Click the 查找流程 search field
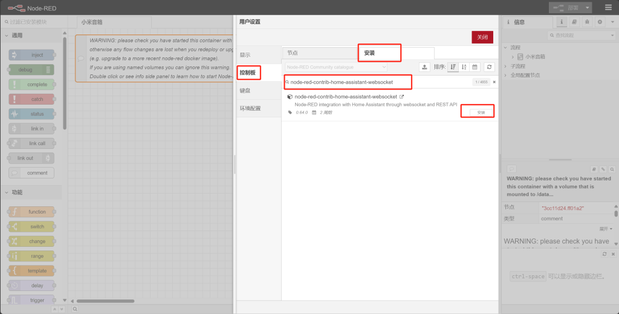The image size is (619, 314). click(x=578, y=36)
